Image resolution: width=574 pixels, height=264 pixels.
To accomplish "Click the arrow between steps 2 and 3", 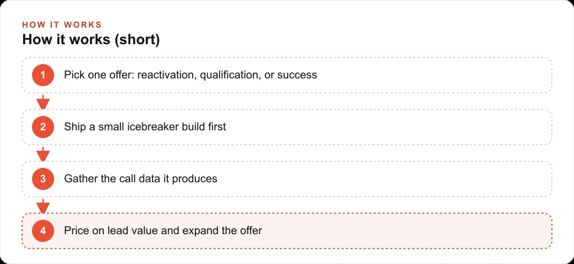I will pos(43,154).
